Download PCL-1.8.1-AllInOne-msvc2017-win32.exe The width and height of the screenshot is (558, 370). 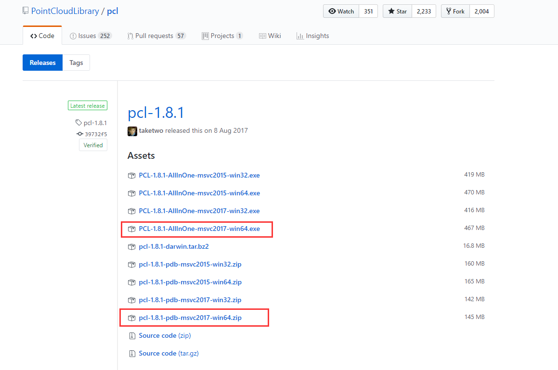(199, 211)
